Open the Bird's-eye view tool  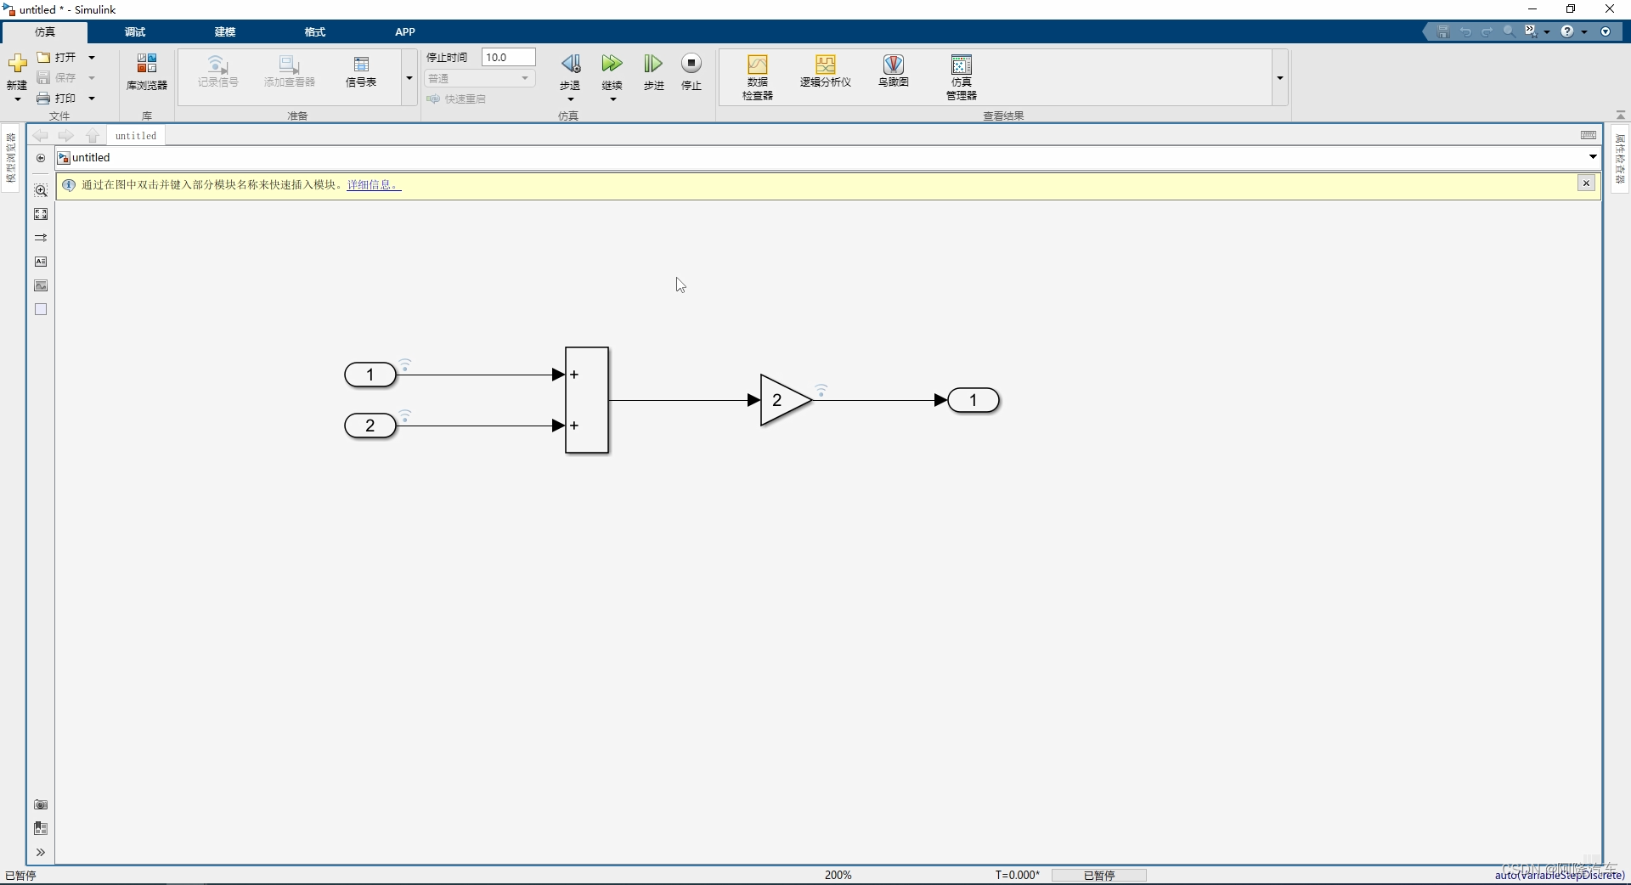pos(892,72)
